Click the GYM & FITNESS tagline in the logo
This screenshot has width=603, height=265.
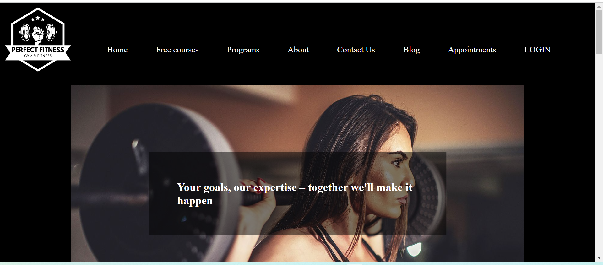38,56
